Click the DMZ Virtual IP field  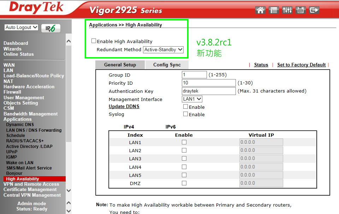tap(261, 183)
